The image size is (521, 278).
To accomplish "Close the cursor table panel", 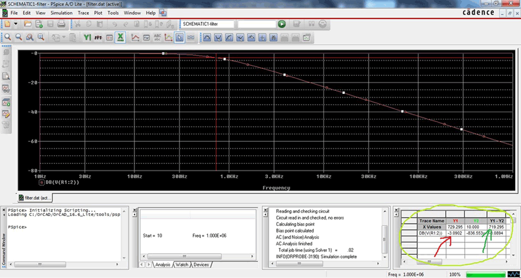I will pyautogui.click(x=395, y=210).
